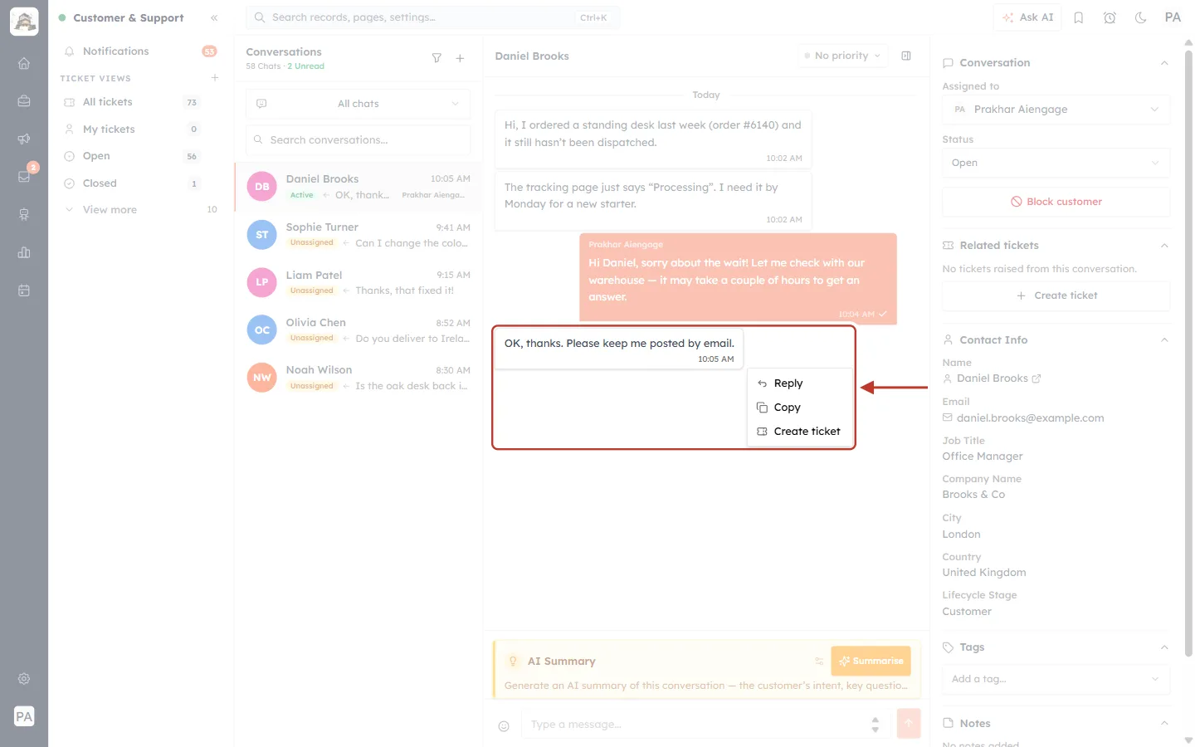Click the PA avatar at bottom of rail
This screenshot has height=747, width=1195.
(24, 716)
